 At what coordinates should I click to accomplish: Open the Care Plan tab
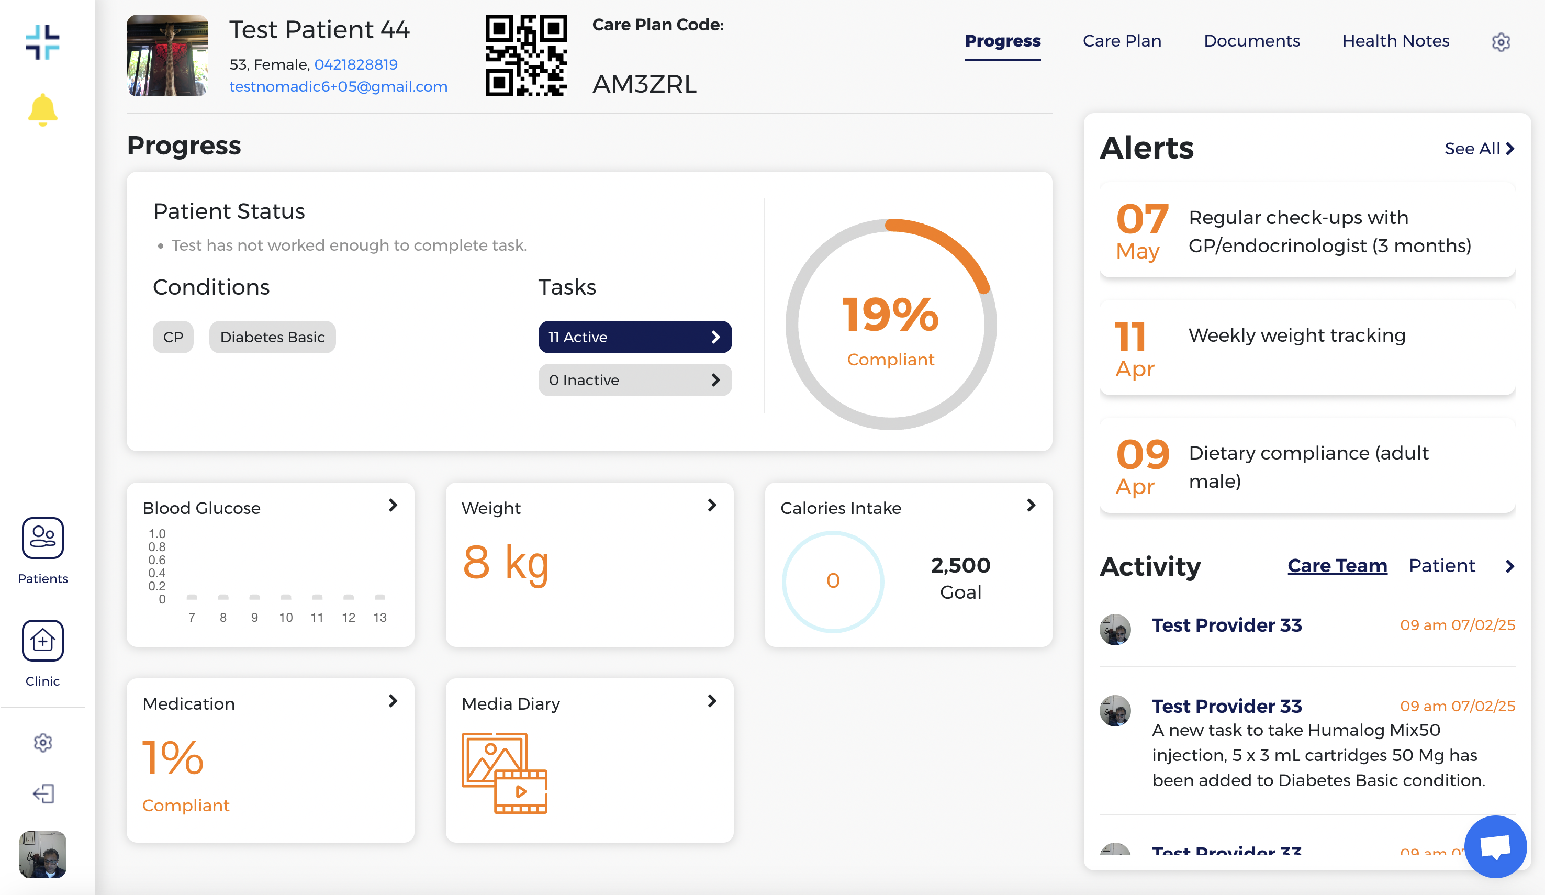pyautogui.click(x=1122, y=40)
